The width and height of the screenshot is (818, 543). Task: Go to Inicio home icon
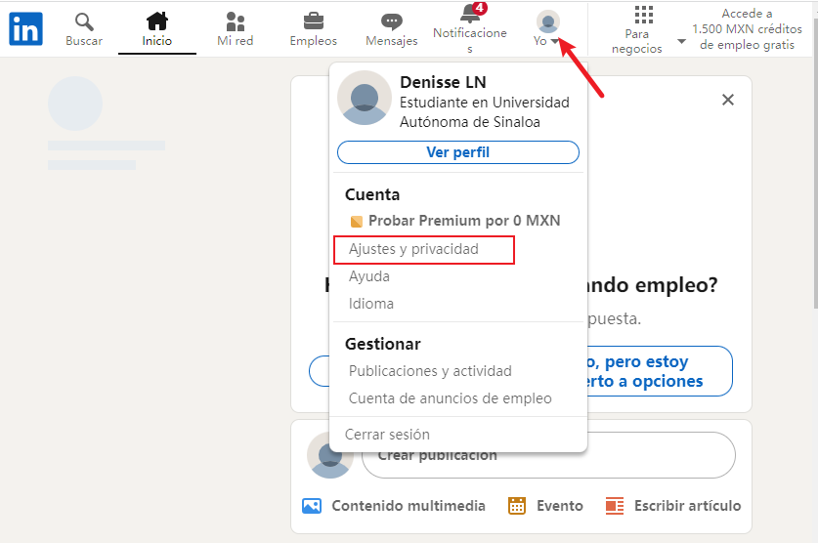pos(156,21)
